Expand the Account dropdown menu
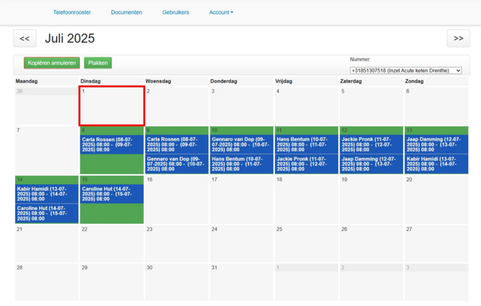 [x=221, y=12]
